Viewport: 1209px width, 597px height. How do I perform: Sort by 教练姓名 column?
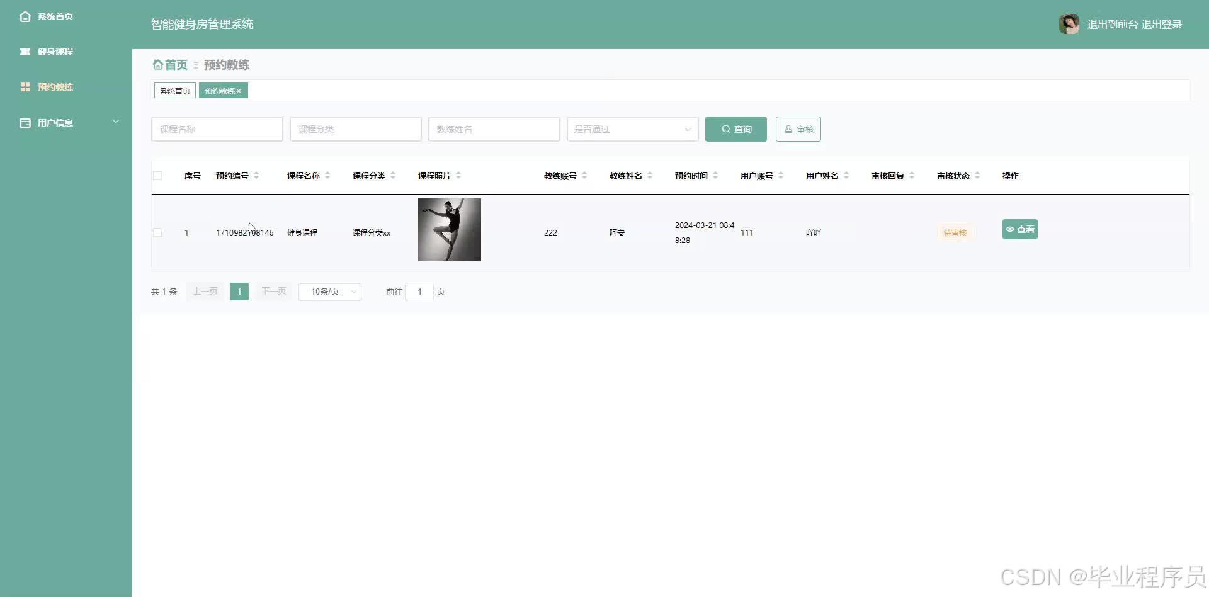[x=650, y=176]
